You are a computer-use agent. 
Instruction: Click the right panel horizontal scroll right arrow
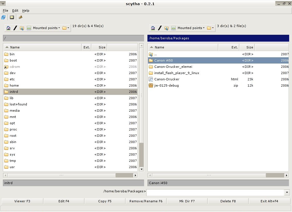pyautogui.click(x=286, y=175)
